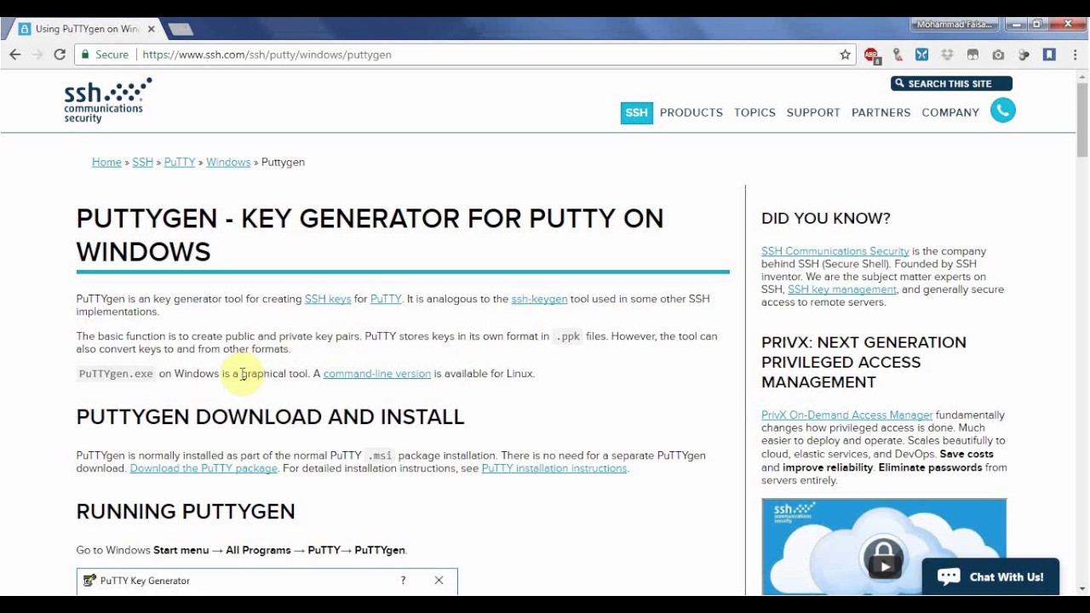Click the PuTTY Key Generator image close X
1090x613 pixels.
point(439,581)
